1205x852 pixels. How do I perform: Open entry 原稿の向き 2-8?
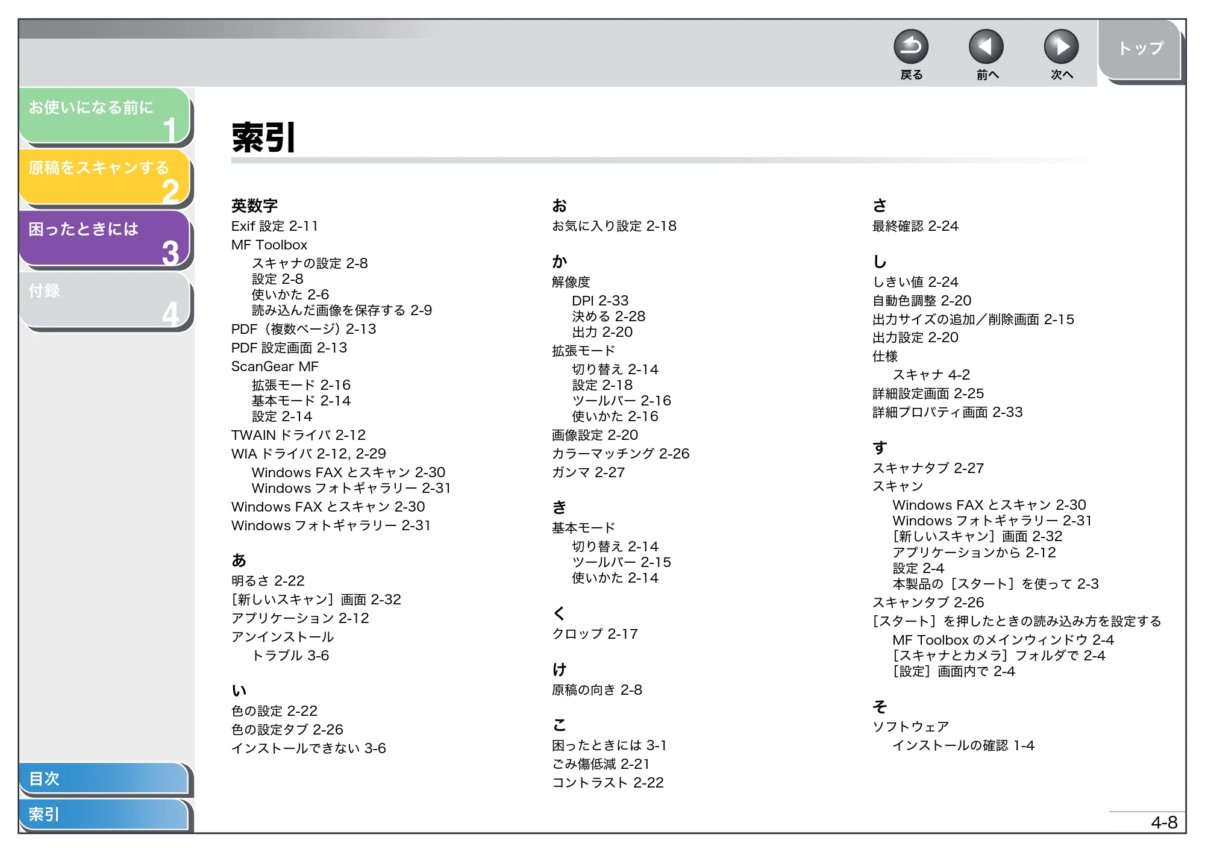[x=597, y=690]
